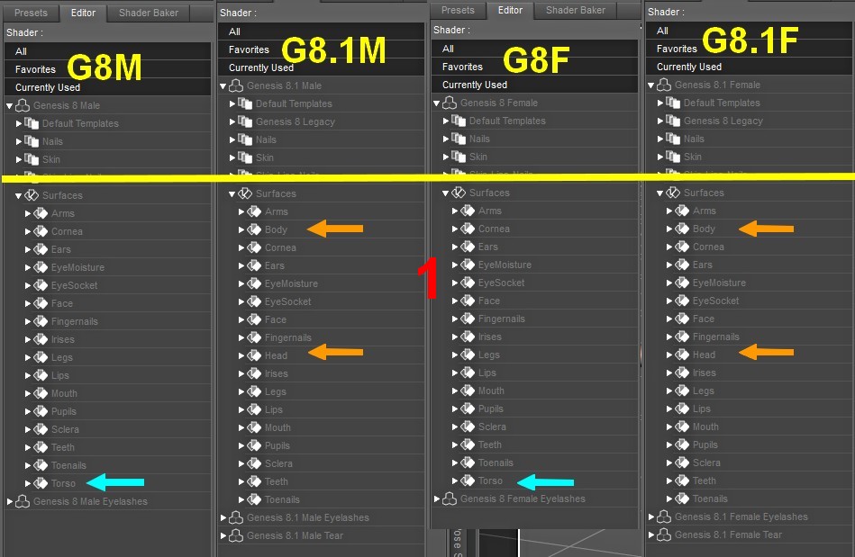This screenshot has width=855, height=557.
Task: Click Default Templates icon under Genesis 8 Male
Action: [x=32, y=123]
